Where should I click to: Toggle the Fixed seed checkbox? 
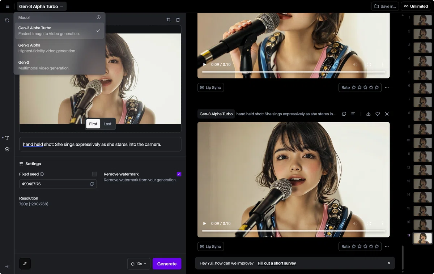tap(94, 174)
